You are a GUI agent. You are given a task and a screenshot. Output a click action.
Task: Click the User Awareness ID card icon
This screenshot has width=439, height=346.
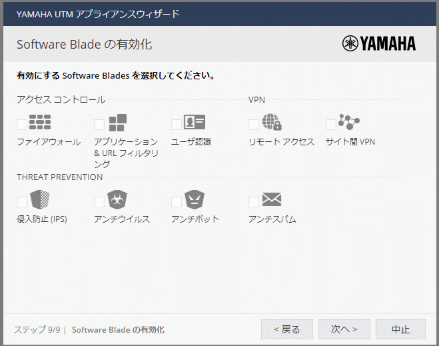[x=195, y=122]
